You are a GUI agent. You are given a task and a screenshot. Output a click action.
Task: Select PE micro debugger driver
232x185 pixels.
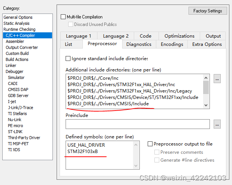coord(27,126)
